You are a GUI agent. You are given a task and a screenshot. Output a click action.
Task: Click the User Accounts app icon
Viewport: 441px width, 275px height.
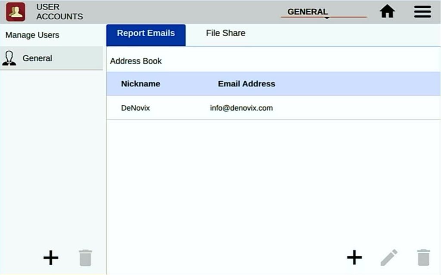[16, 12]
